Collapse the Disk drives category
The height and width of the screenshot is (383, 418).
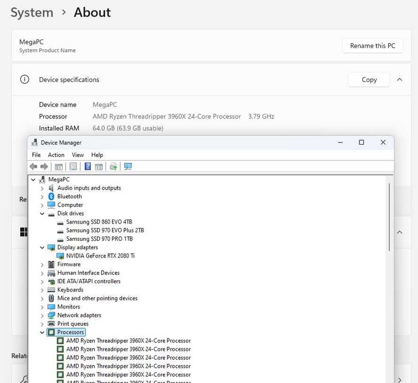coord(42,214)
